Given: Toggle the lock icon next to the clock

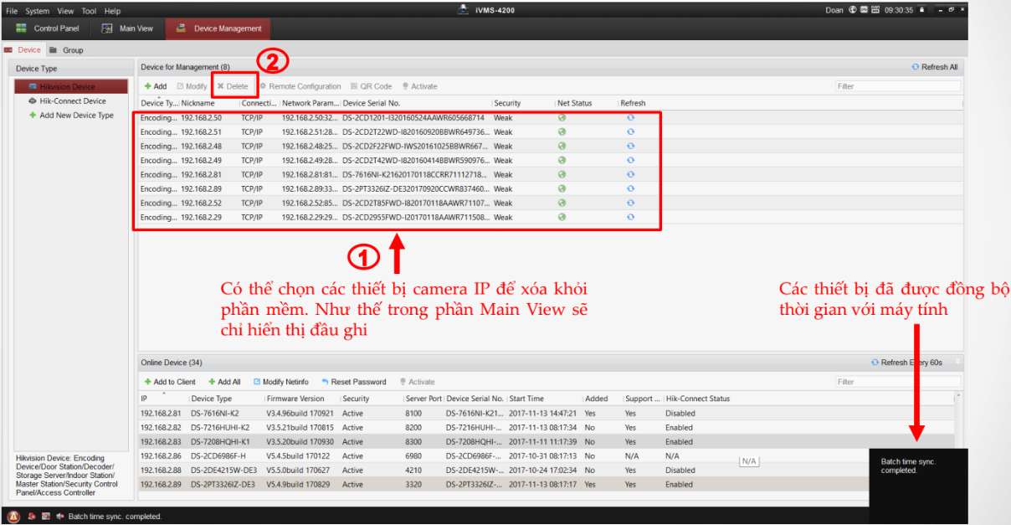Looking at the screenshot, I should tap(921, 10).
